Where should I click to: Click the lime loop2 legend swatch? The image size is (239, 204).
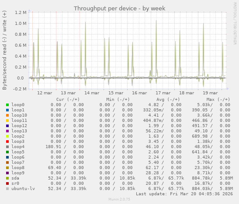point(7,136)
